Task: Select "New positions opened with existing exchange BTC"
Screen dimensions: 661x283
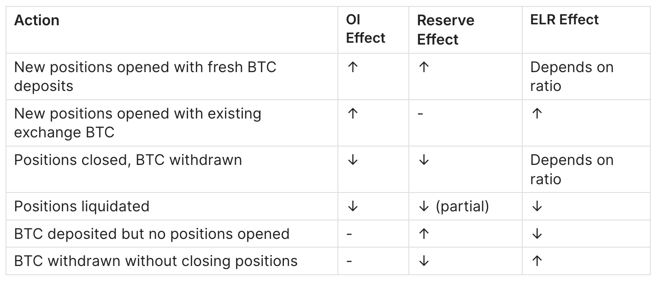Action: coord(137,123)
